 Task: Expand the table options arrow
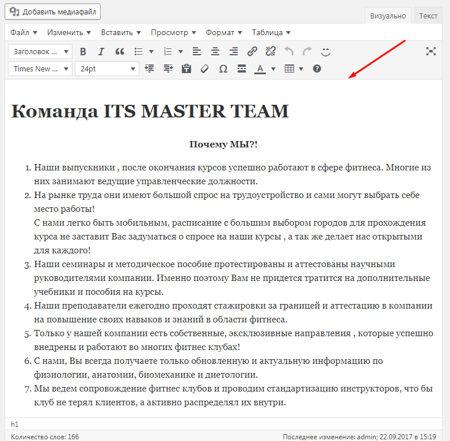(301, 69)
